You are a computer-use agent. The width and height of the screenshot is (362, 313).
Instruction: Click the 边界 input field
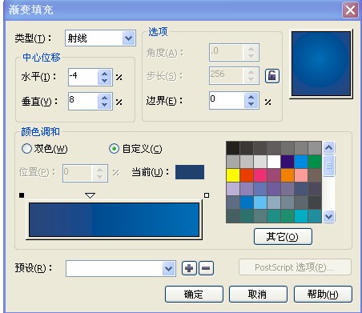click(227, 100)
